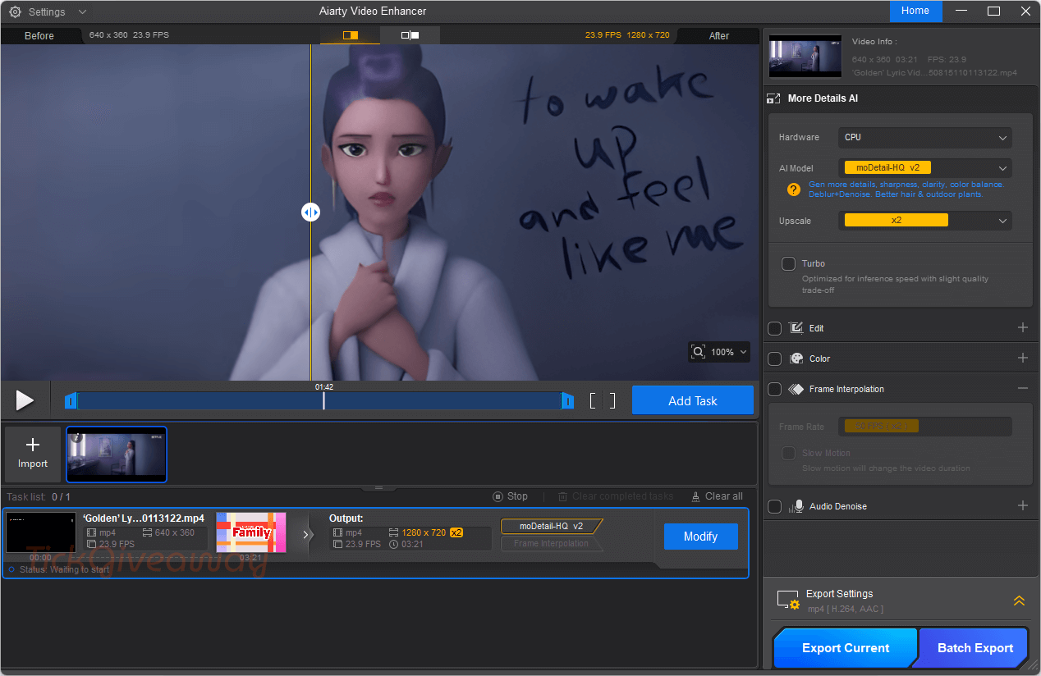Screen dimensions: 1041x676
Task: Click the Audio Denoise microphone icon
Action: click(x=796, y=506)
